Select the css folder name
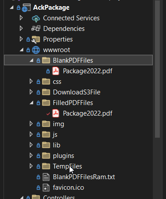The image size is (166, 199). [57, 82]
